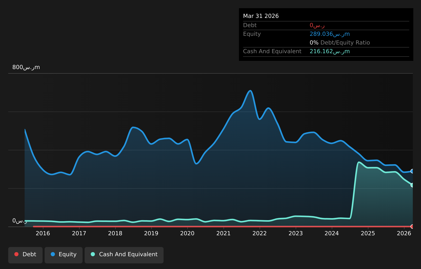Viewport: 421px width, 269px height.
Task: Click the 800 y-axis label
Action: [26, 67]
